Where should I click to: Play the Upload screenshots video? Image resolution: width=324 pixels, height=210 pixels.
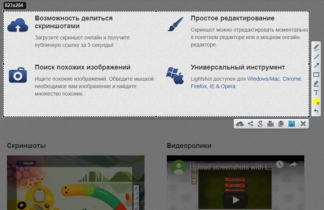236,200
